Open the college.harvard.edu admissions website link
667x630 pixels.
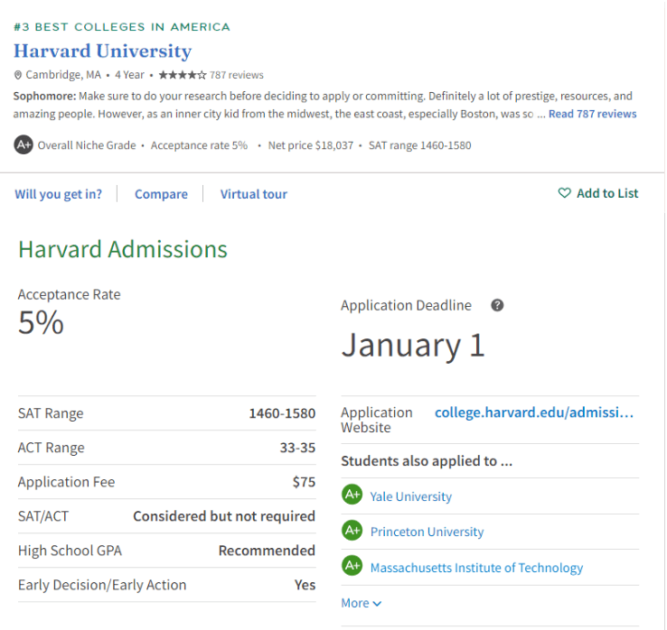pos(534,412)
